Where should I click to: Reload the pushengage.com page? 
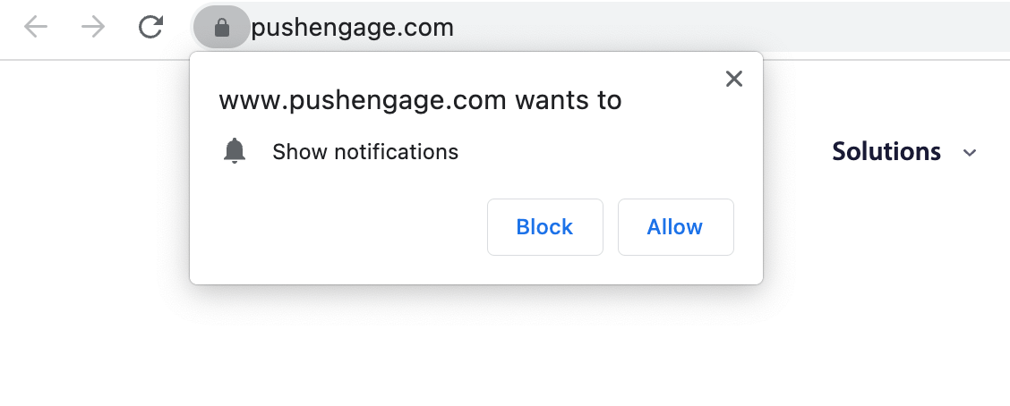click(x=150, y=28)
